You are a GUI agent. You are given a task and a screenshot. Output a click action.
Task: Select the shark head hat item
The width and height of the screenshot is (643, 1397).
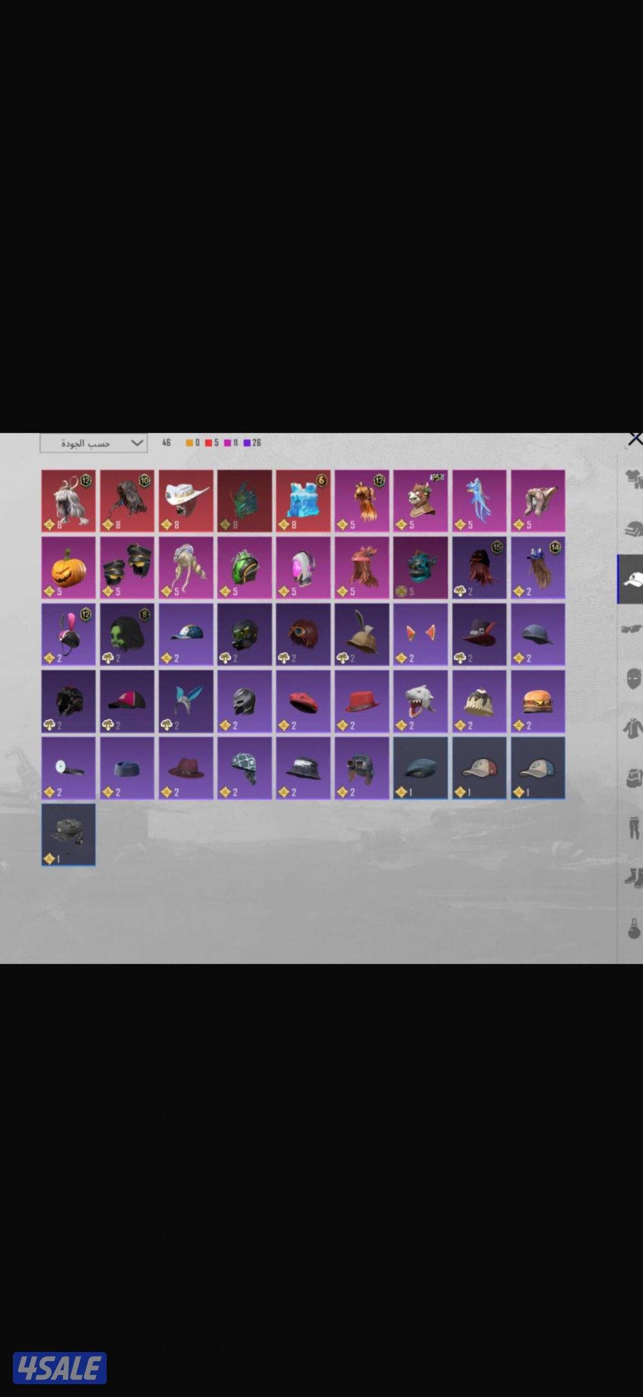[x=421, y=701]
